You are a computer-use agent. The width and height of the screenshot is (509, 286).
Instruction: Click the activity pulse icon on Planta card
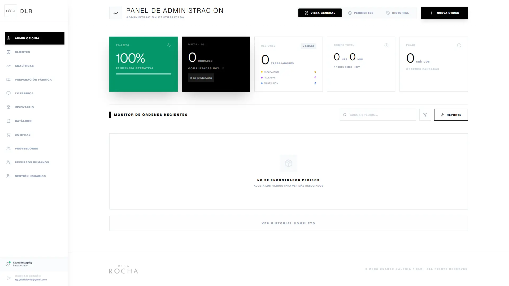(x=169, y=45)
